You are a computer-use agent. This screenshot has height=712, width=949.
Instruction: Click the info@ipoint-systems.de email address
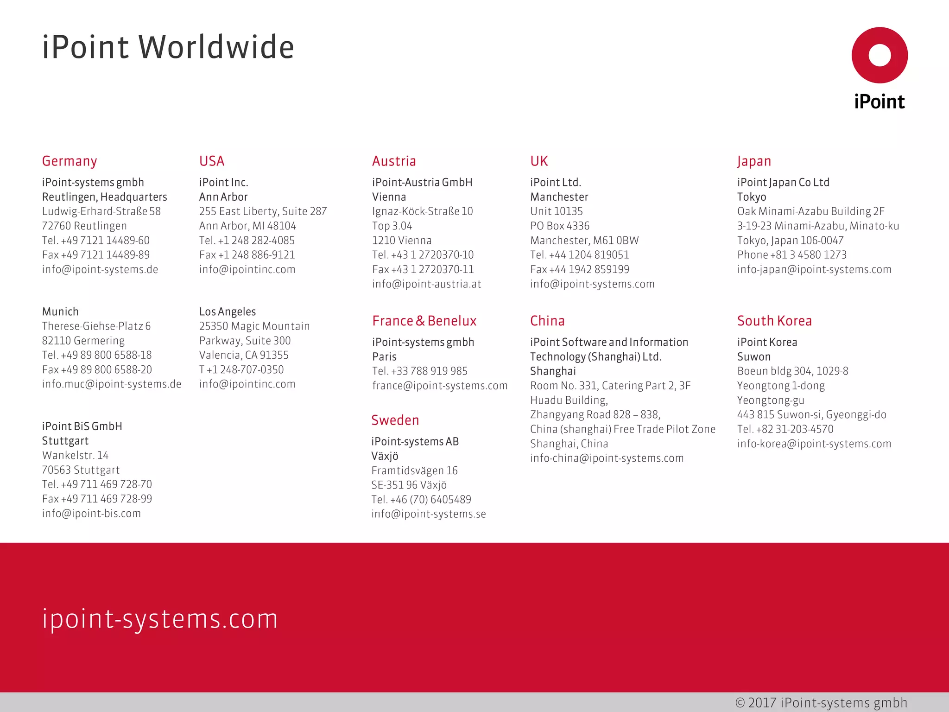click(100, 269)
